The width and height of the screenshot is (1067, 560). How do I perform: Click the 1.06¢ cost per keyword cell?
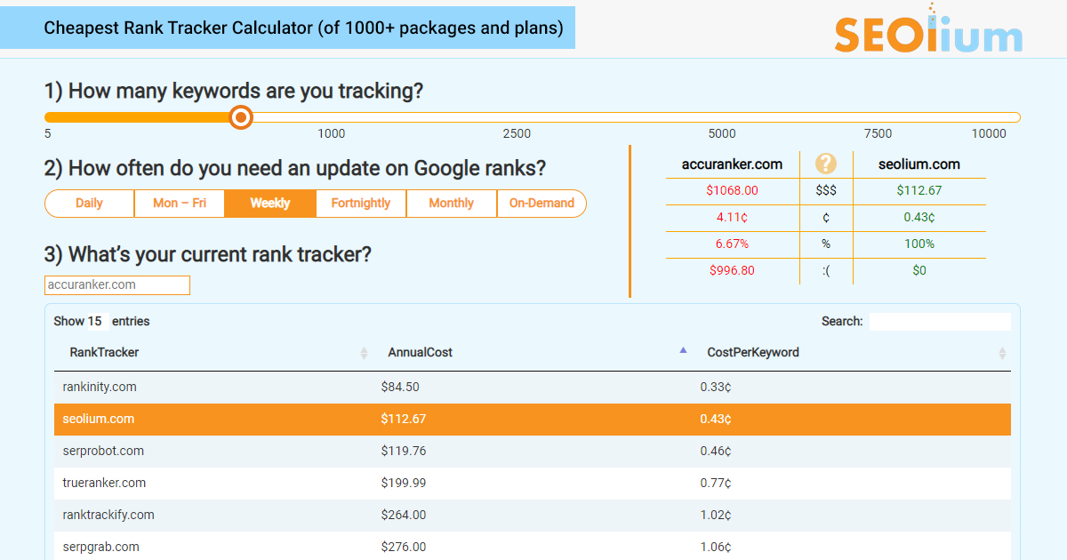coord(716,548)
